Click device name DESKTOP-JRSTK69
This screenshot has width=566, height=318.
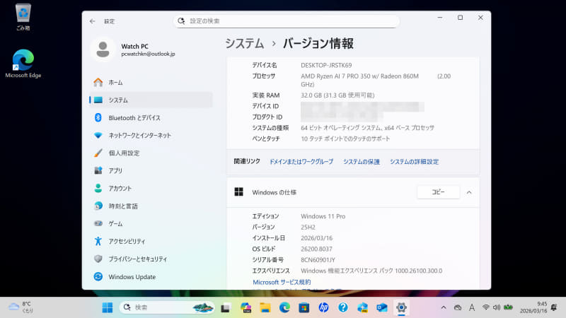pyautogui.click(x=326, y=65)
